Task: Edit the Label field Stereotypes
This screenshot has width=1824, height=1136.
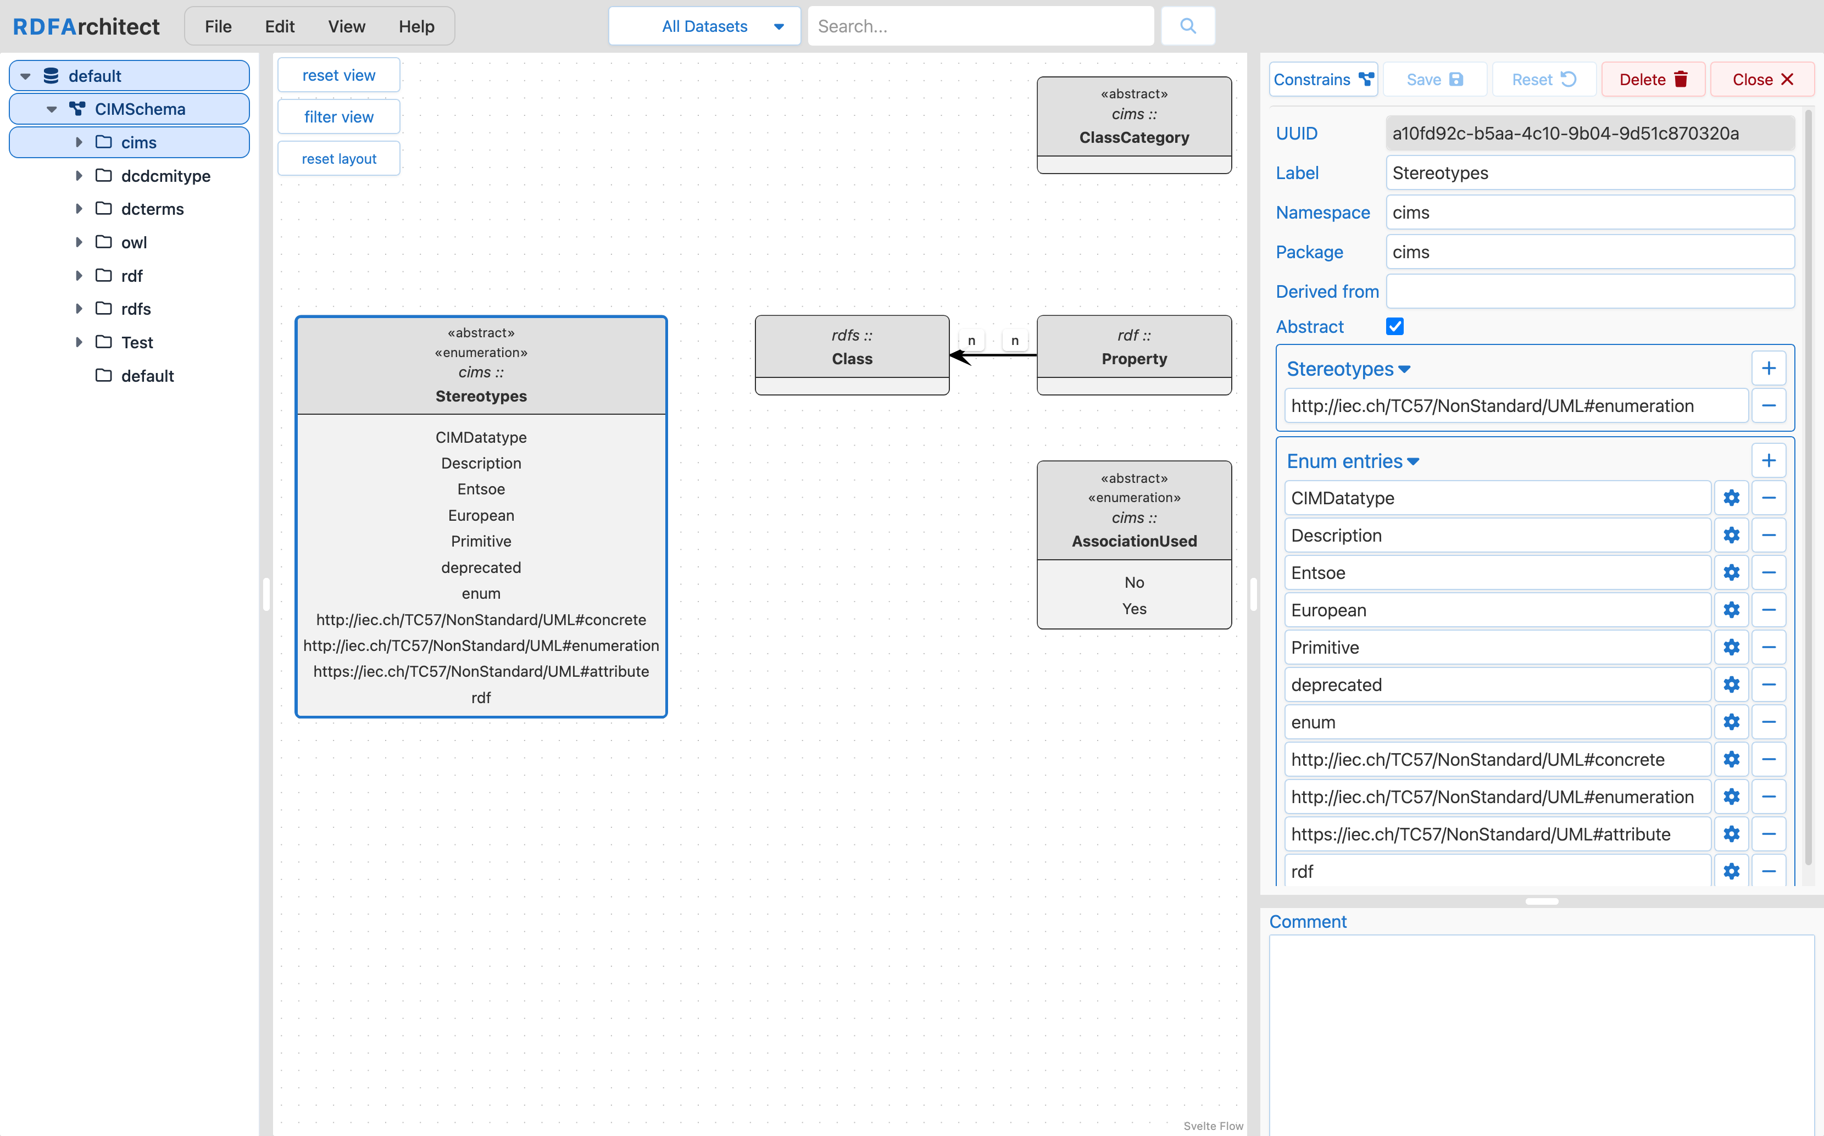Action: (1589, 173)
